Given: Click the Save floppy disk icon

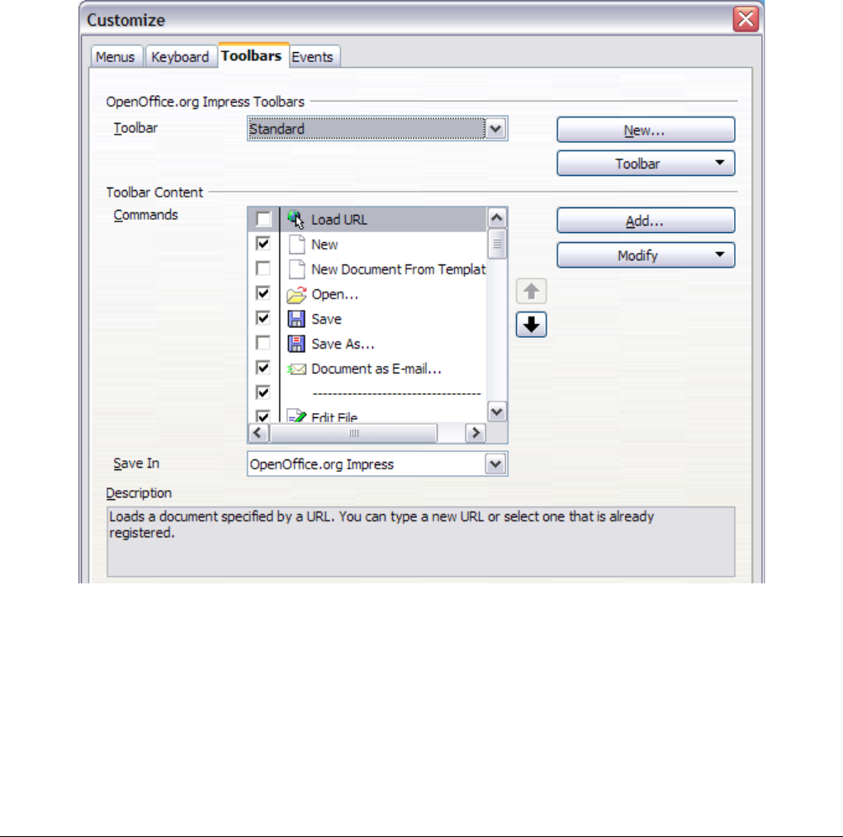Looking at the screenshot, I should coord(296,319).
